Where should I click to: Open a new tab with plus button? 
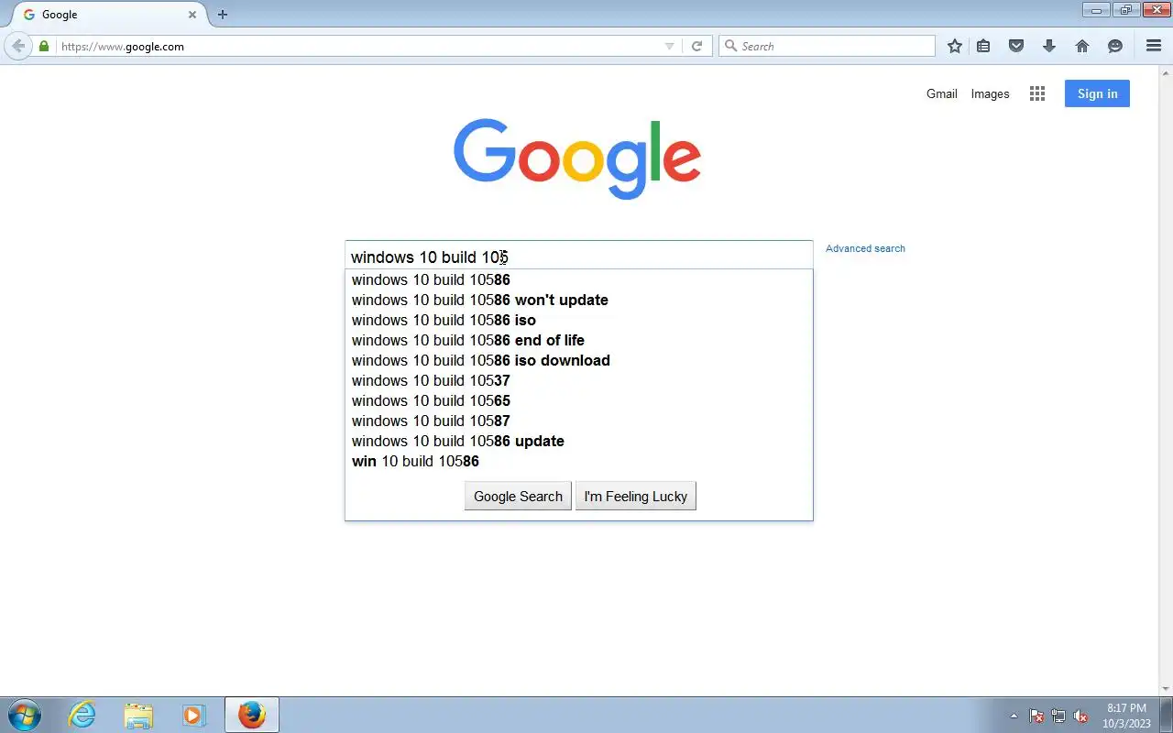click(223, 15)
